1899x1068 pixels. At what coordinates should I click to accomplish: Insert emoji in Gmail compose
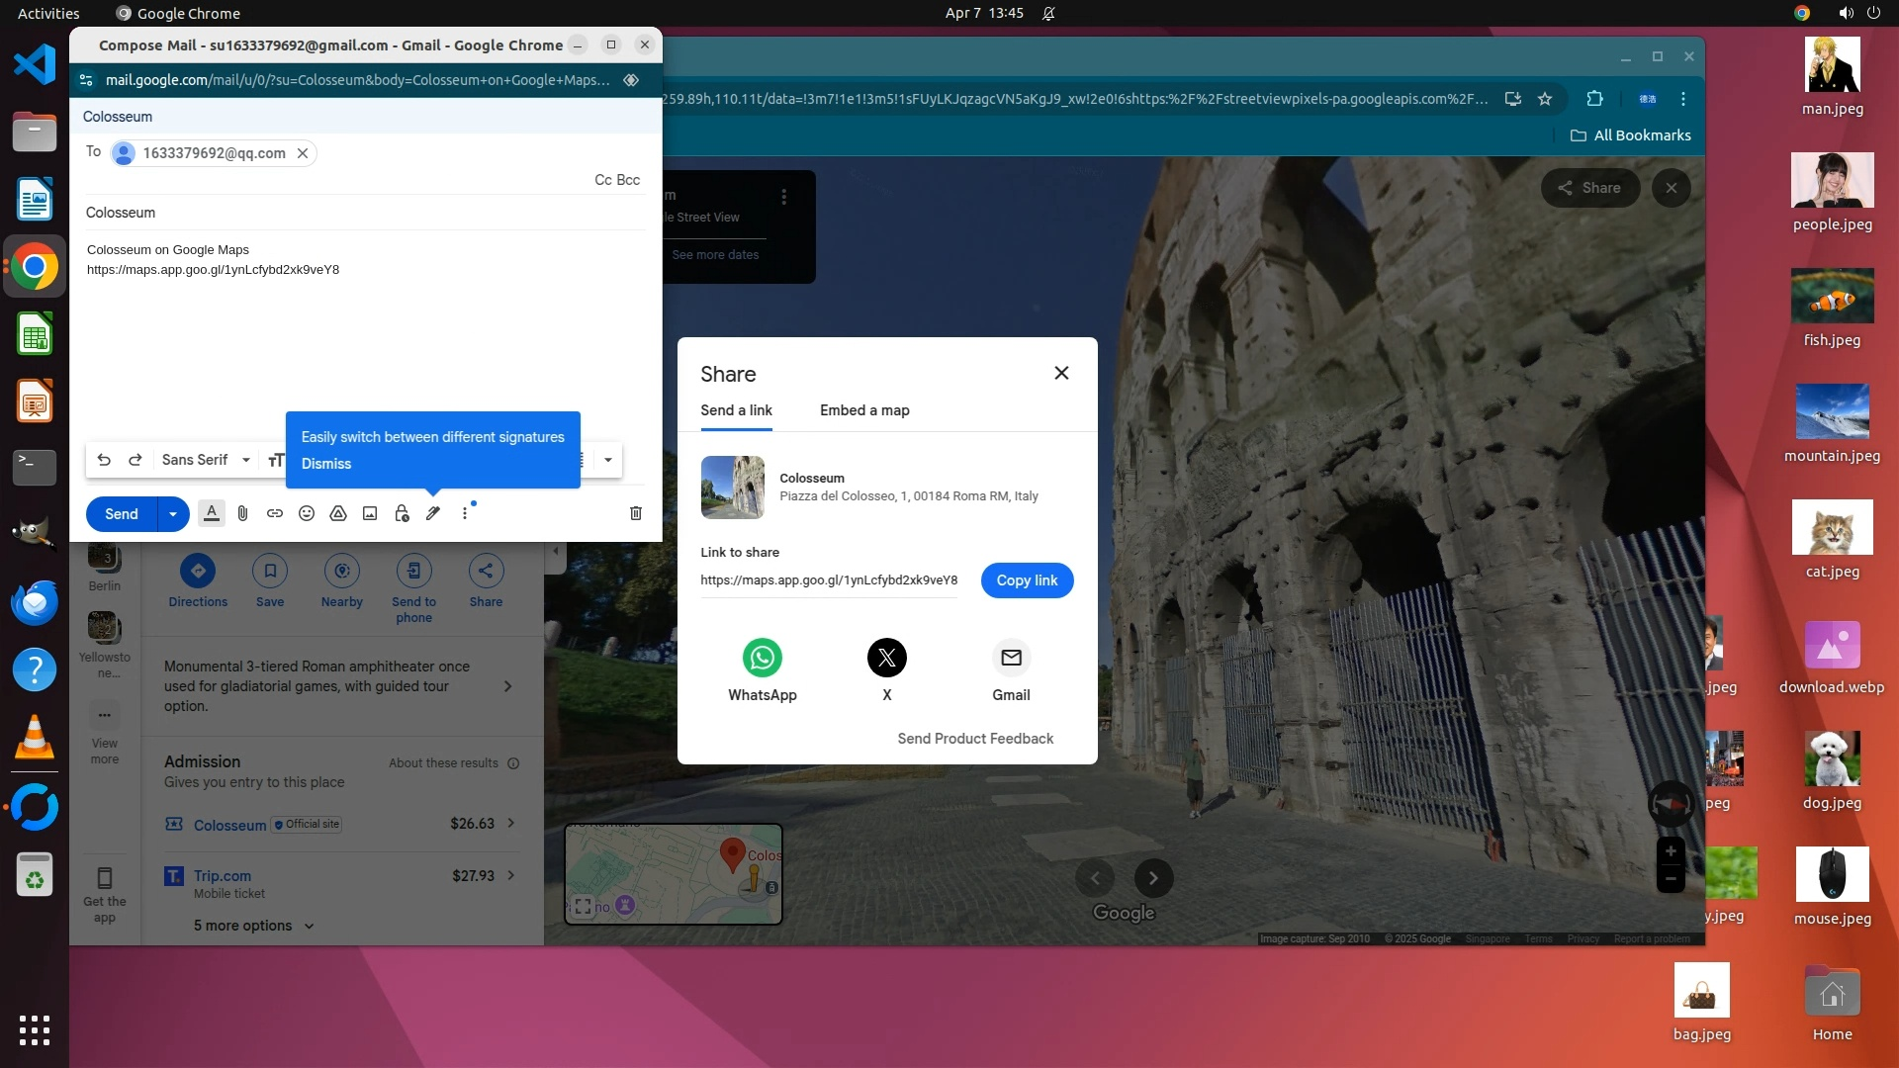[x=307, y=513]
